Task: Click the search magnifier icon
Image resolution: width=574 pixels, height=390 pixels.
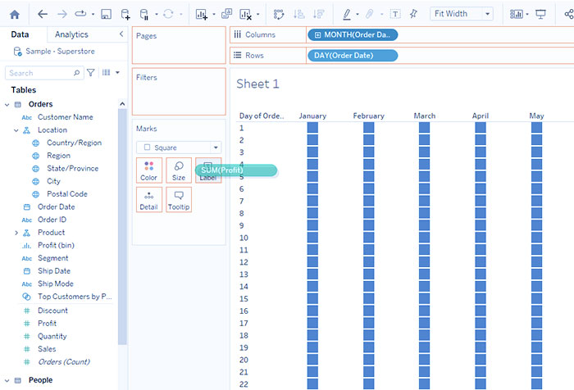Action: [76, 73]
